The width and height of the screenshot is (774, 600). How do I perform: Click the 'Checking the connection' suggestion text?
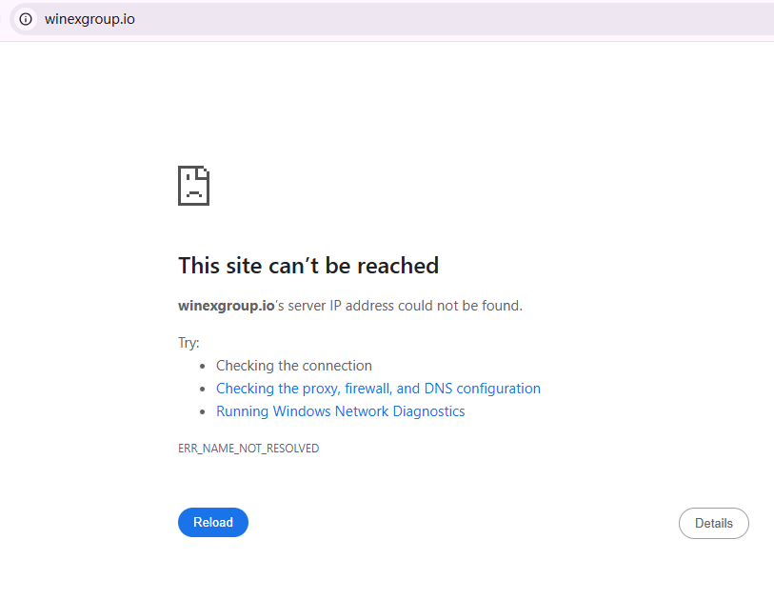(x=293, y=366)
